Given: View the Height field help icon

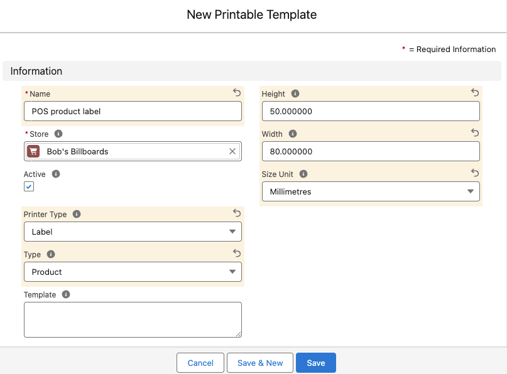Looking at the screenshot, I should (x=295, y=93).
